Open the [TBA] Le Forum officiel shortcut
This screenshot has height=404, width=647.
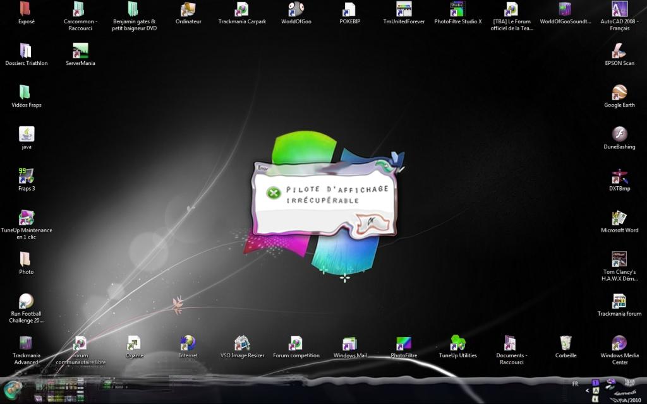(512, 10)
